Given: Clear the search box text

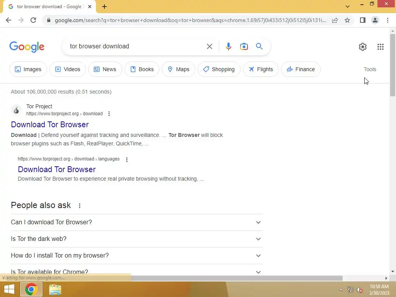Looking at the screenshot, I should (x=209, y=46).
